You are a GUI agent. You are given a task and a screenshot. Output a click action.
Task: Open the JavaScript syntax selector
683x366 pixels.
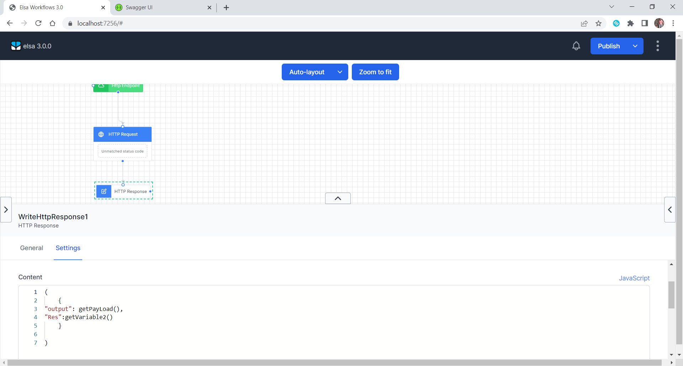634,278
